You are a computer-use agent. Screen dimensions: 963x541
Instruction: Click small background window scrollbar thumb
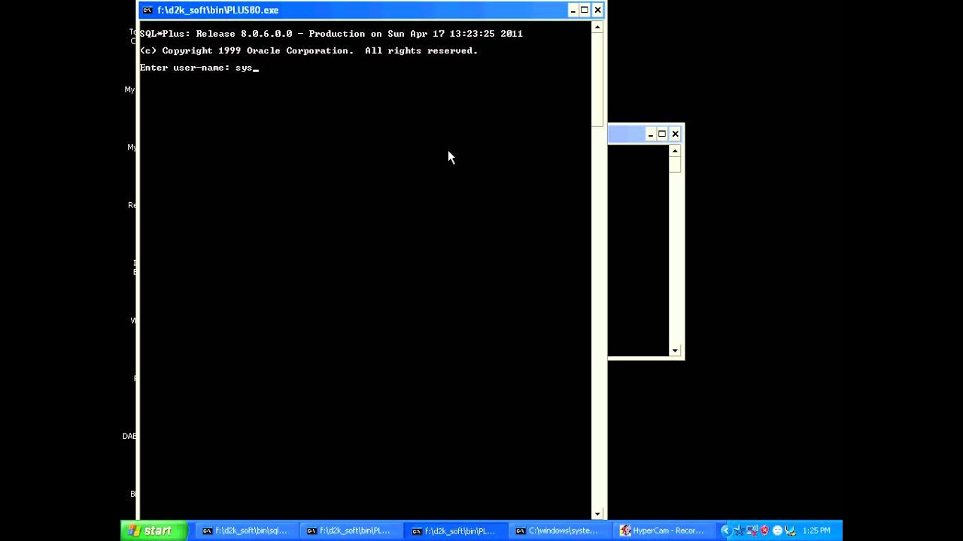[x=675, y=165]
